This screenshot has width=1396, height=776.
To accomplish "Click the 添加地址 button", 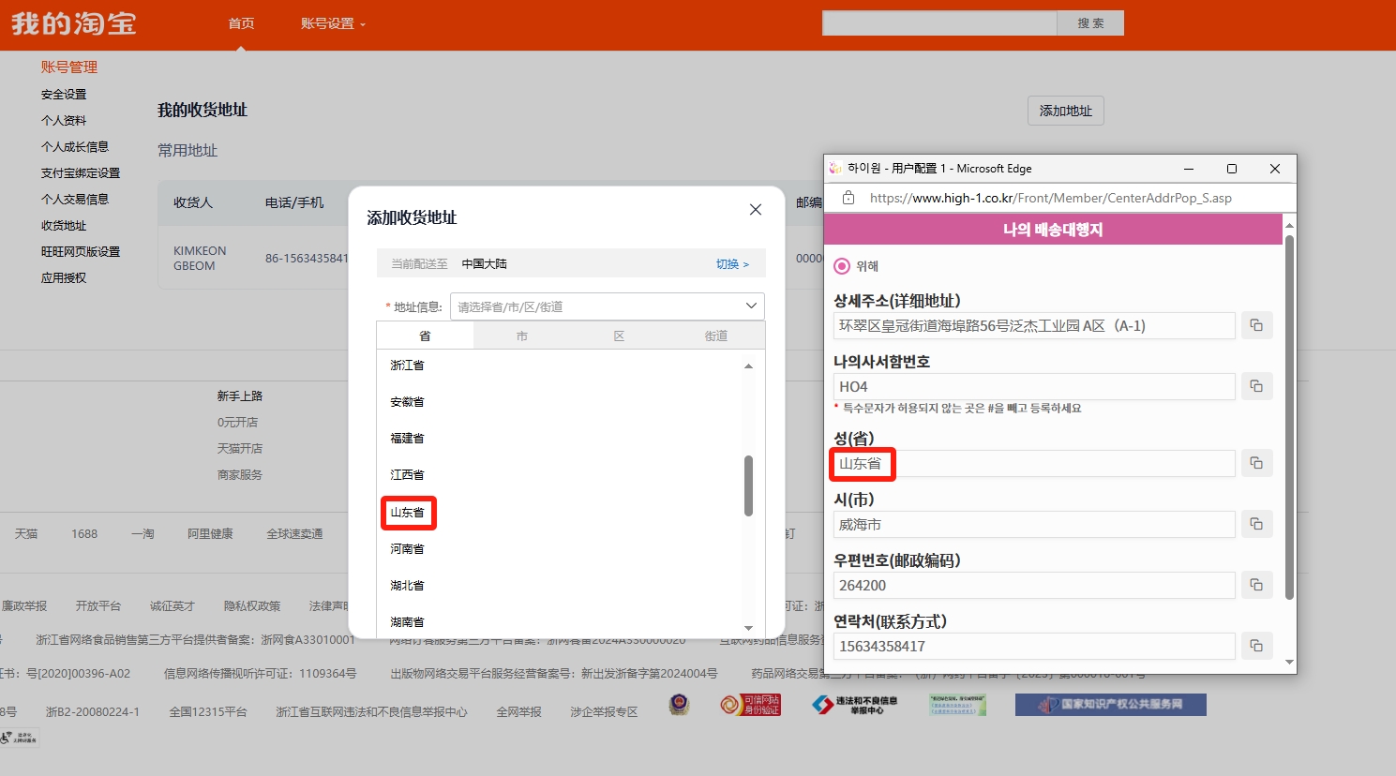I will tap(1065, 111).
